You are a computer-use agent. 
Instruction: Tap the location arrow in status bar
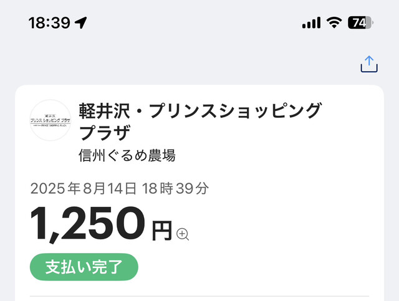tap(81, 22)
